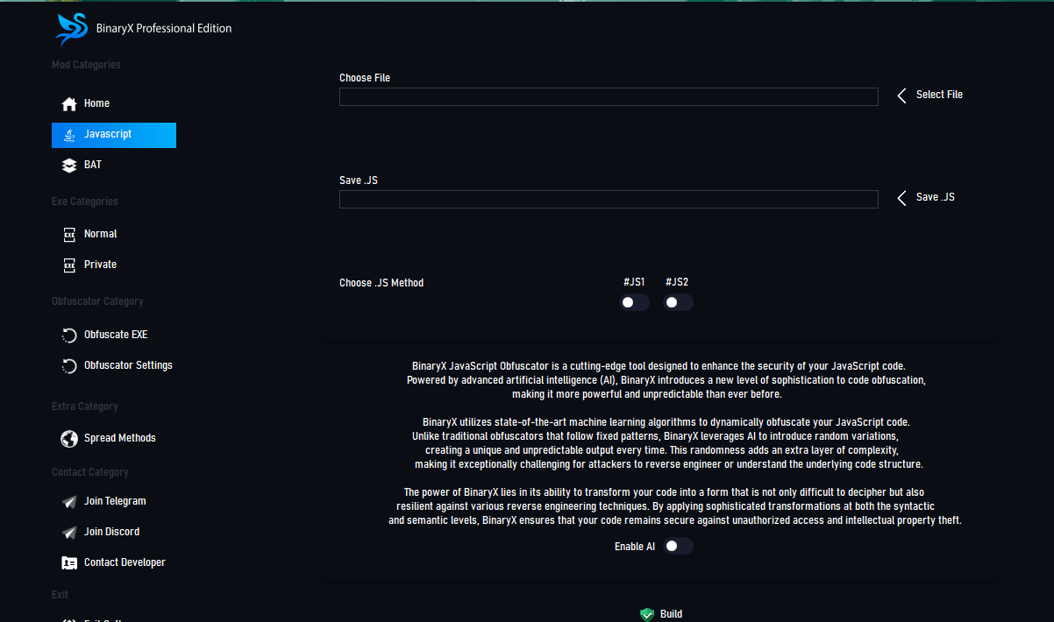This screenshot has height=622, width=1054.
Task: Click the chevron next to Save .JS
Action: tap(901, 197)
